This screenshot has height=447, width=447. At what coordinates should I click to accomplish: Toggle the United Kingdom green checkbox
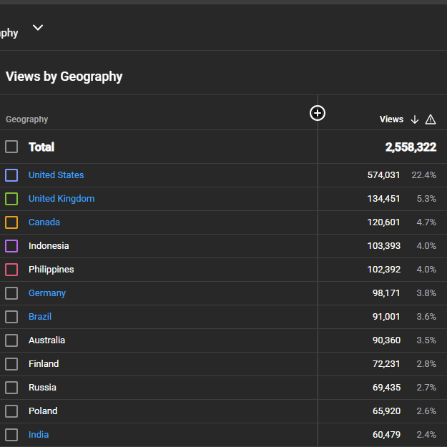coord(11,199)
